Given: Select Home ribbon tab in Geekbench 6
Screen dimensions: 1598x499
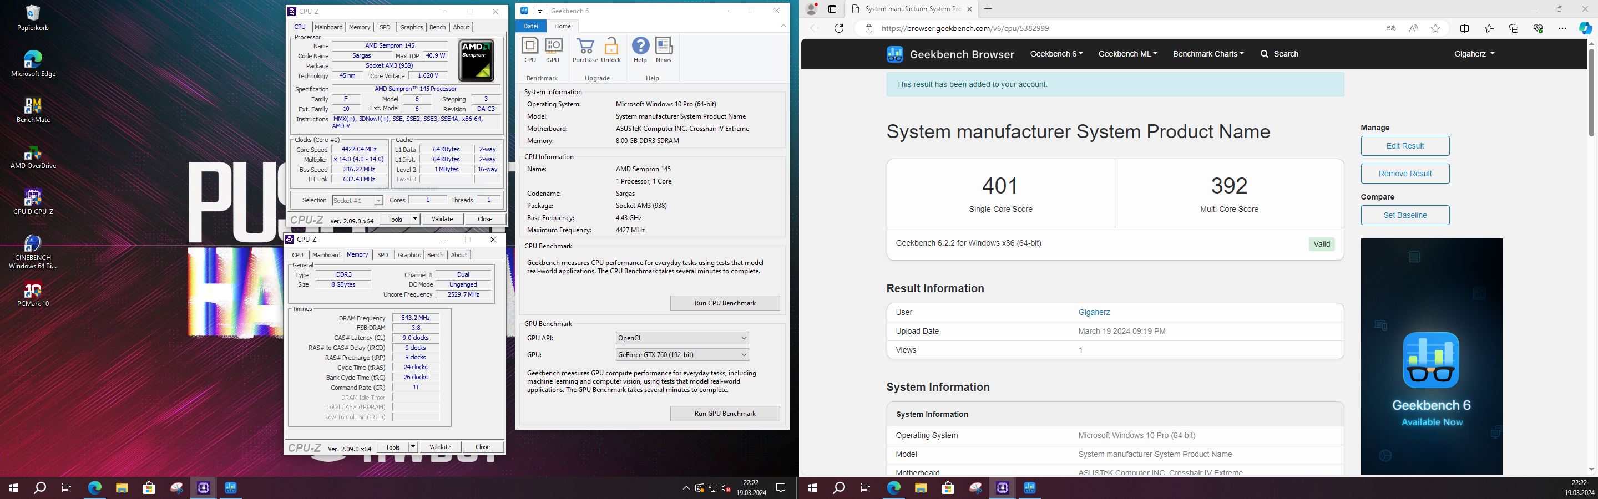Looking at the screenshot, I should pos(563,26).
